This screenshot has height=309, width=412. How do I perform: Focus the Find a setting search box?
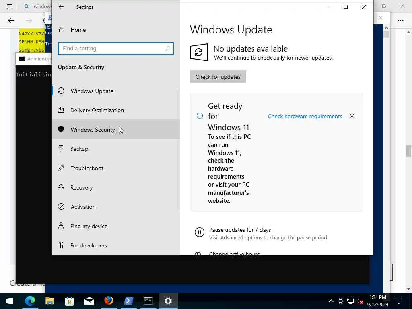coord(115,49)
